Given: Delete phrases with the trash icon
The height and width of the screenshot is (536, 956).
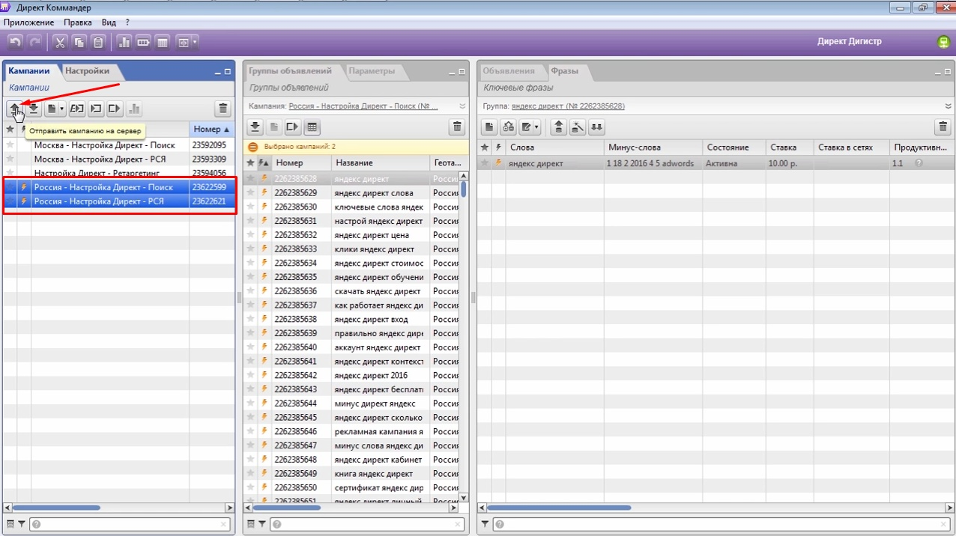Looking at the screenshot, I should (943, 127).
